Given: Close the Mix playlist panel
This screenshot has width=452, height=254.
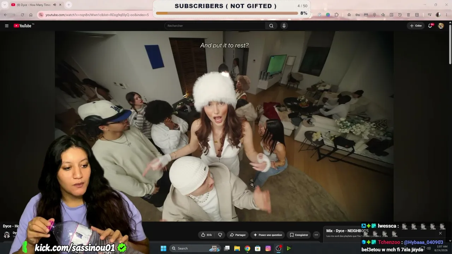Looking at the screenshot, I should (x=440, y=233).
